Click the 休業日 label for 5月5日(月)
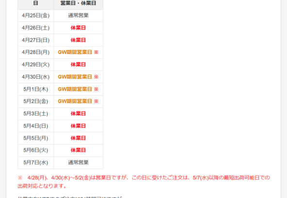This screenshot has height=198, width=287. 79,138
